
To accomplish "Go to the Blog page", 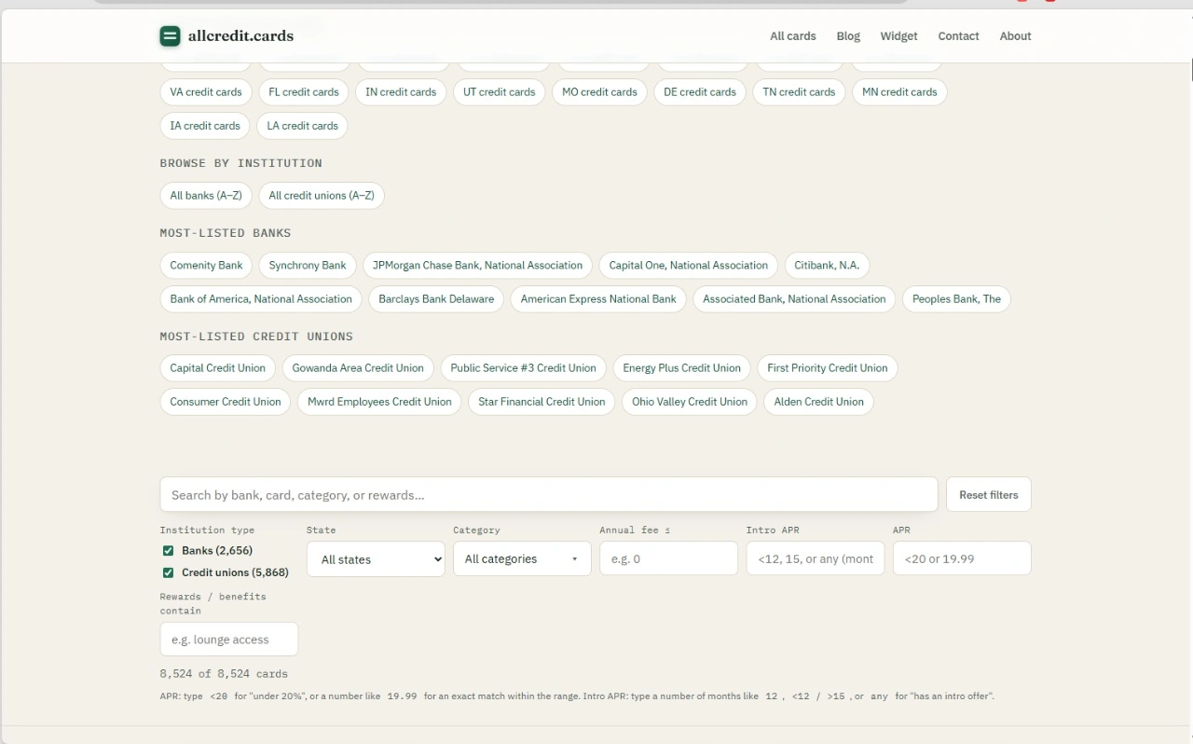I will (x=848, y=36).
